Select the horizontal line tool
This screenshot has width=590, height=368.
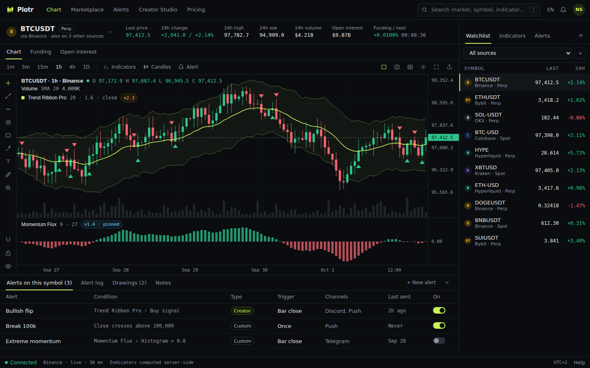(8, 109)
